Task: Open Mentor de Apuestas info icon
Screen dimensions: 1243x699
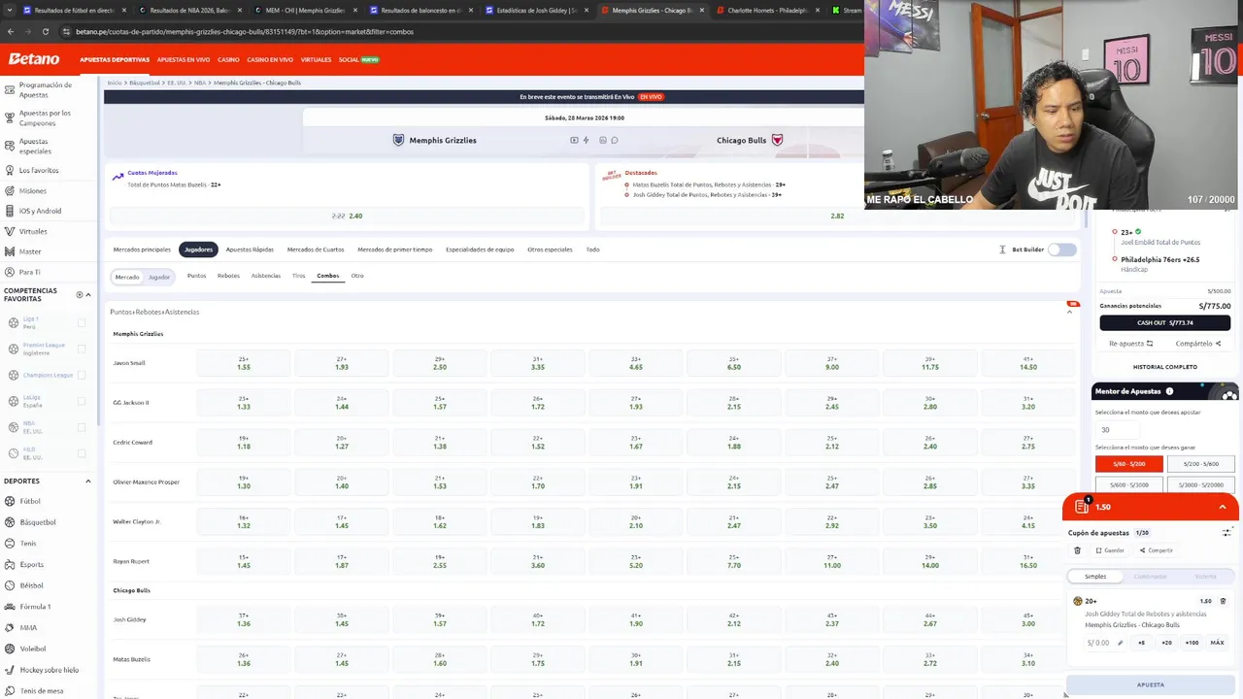Action: pos(1169,391)
